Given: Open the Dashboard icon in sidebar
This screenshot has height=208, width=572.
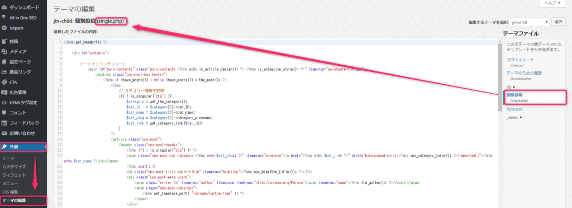Looking at the screenshot, I should click(x=4, y=7).
